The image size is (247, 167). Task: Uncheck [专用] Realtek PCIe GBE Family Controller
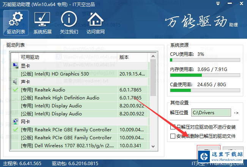[16, 129]
